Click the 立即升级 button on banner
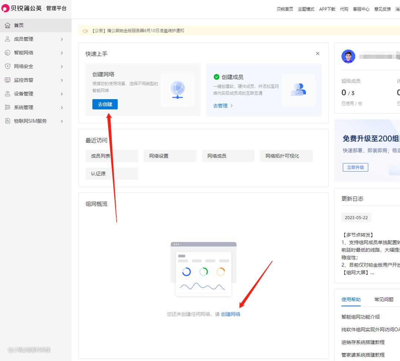400x361 pixels. click(355, 168)
